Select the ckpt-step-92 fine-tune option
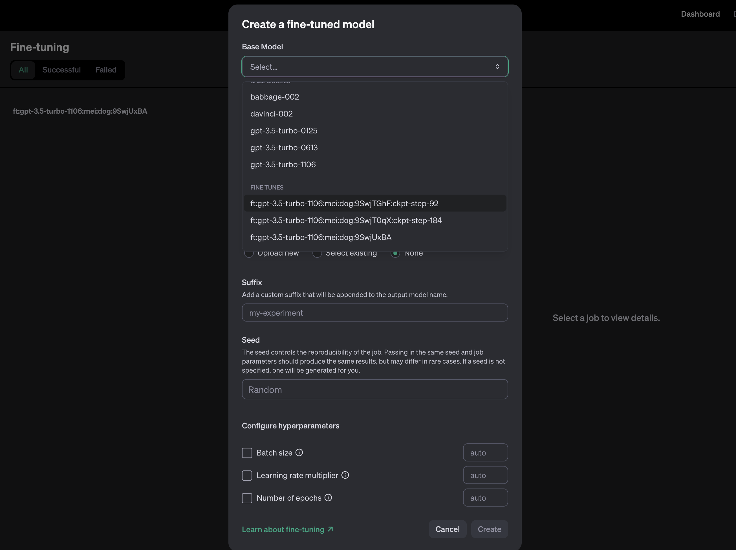 pos(344,203)
